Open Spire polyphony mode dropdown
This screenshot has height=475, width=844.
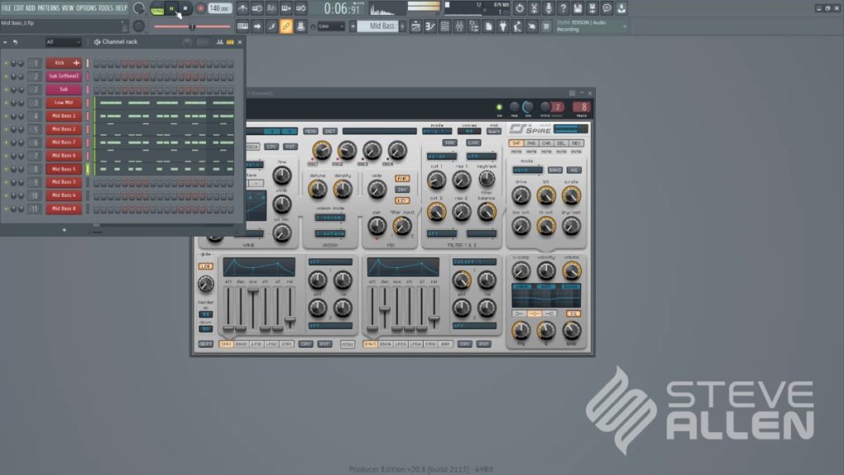click(437, 131)
